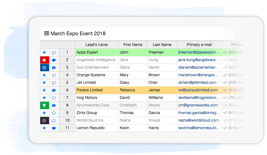Click the red alert icon on row 2
The image size is (267, 155).
[44, 60]
